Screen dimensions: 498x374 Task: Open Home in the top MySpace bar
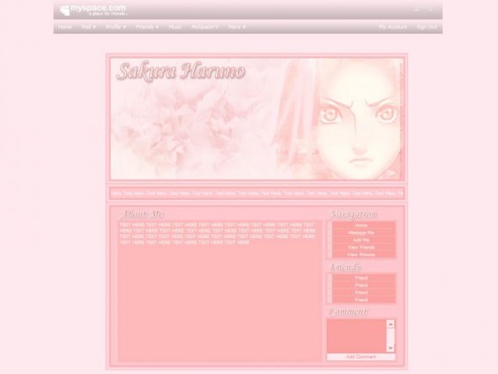point(64,27)
